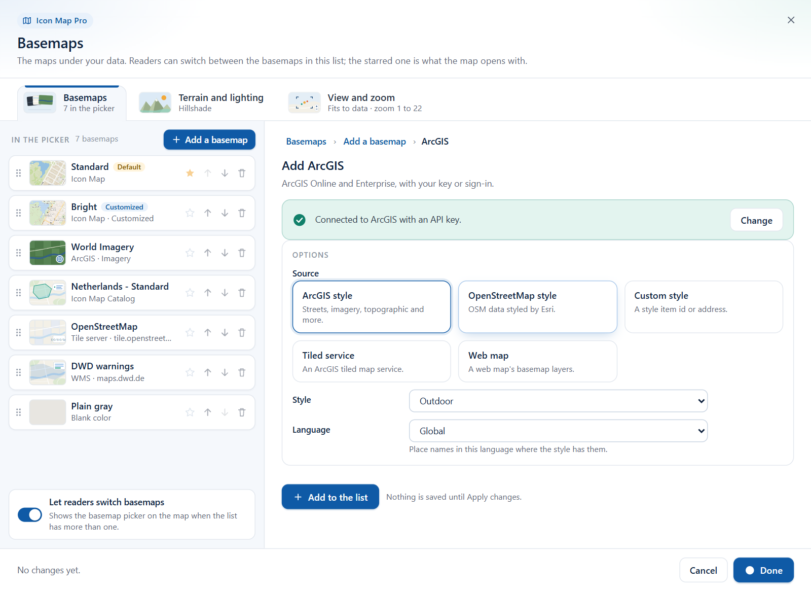
Task: Select the World Imagery thumbnail
Action: point(48,253)
